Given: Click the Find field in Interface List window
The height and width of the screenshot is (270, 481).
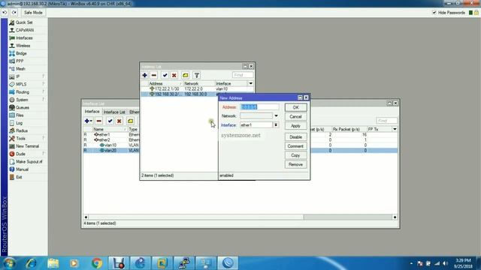Looking at the screenshot, I should [x=387, y=121].
